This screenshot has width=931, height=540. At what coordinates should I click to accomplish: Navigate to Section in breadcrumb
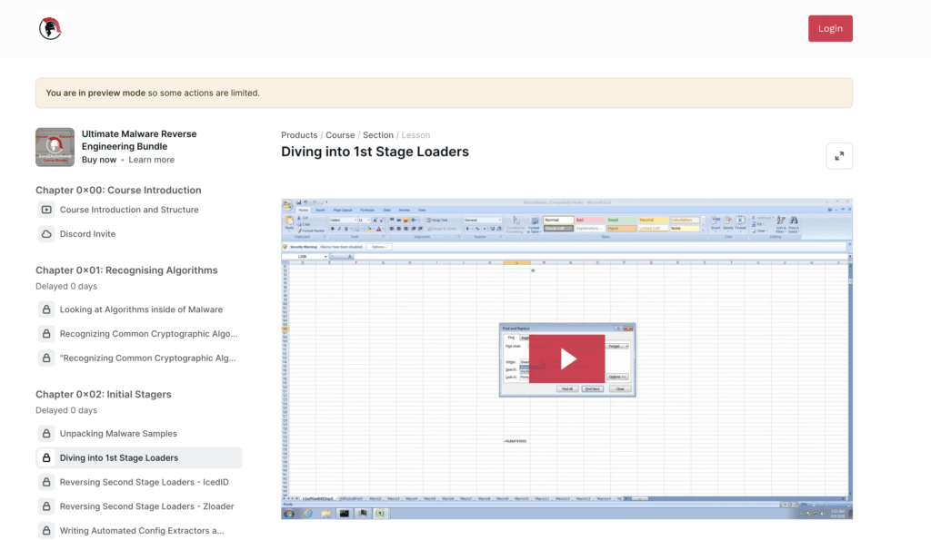(x=378, y=135)
